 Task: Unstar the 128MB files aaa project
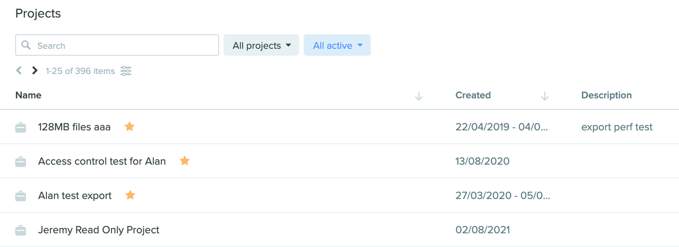[x=129, y=126]
